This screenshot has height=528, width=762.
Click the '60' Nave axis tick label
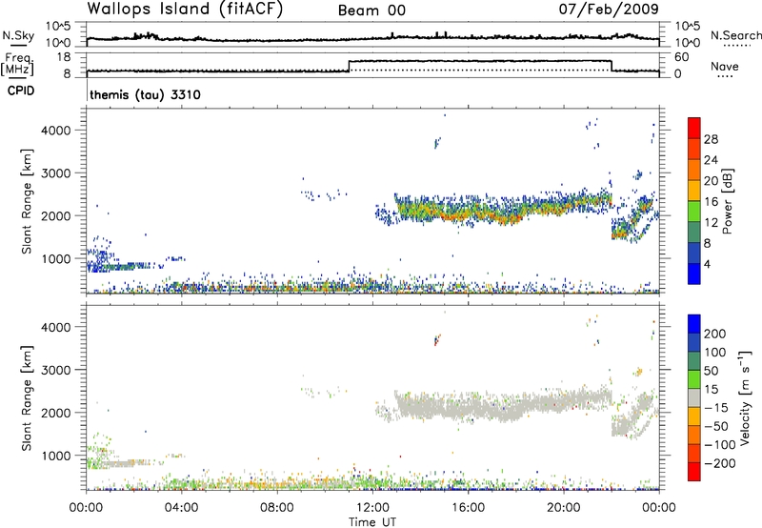pos(681,57)
